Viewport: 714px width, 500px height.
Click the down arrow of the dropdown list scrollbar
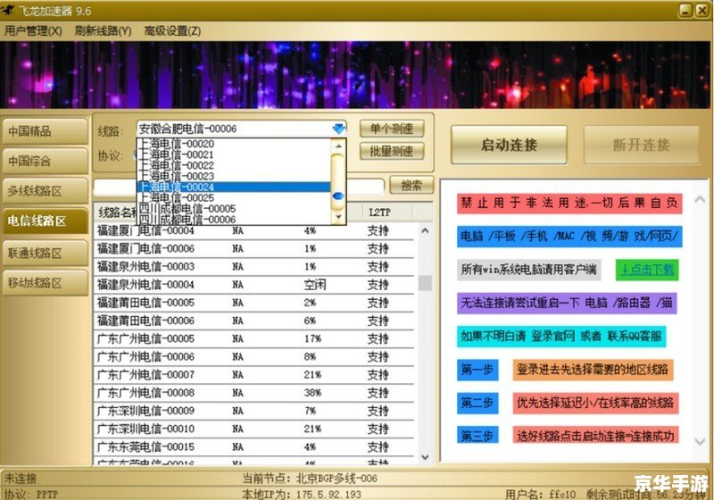coord(338,217)
